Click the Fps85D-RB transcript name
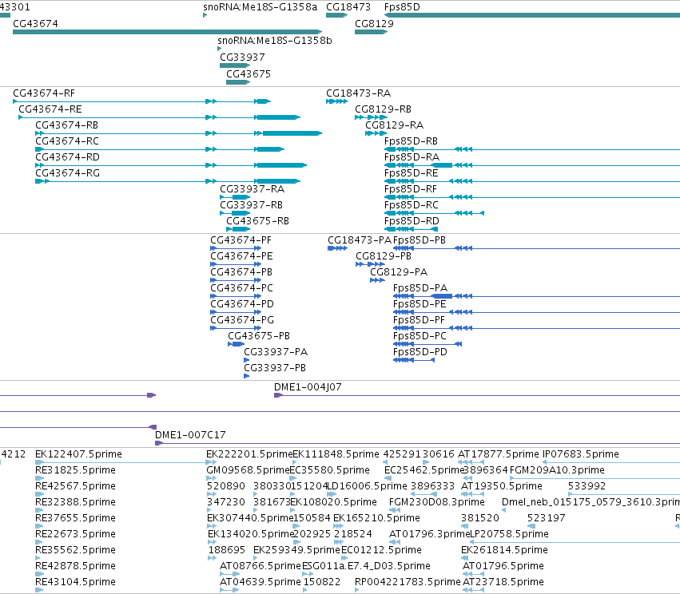 point(411,141)
